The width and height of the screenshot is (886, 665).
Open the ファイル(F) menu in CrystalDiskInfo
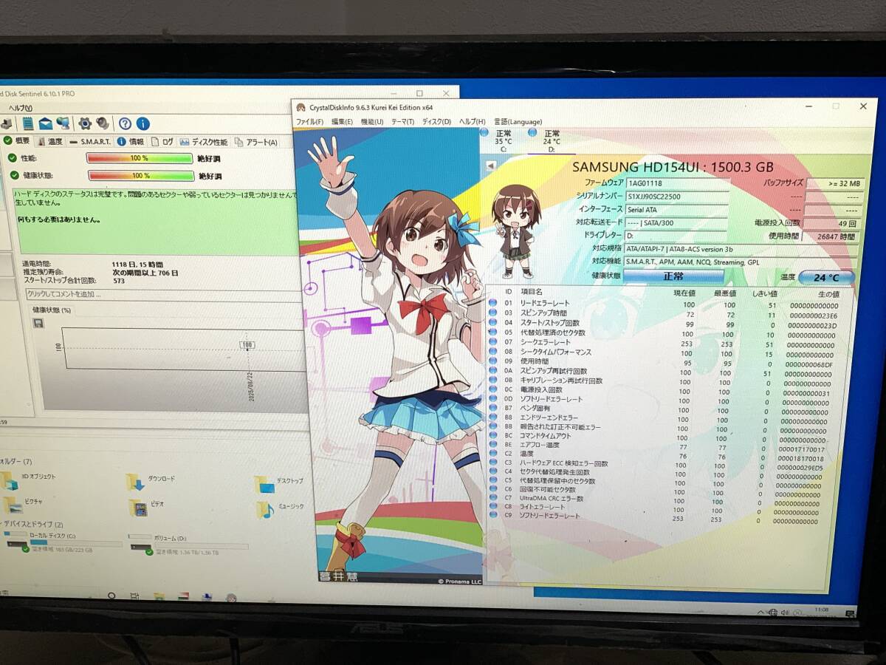(x=309, y=121)
